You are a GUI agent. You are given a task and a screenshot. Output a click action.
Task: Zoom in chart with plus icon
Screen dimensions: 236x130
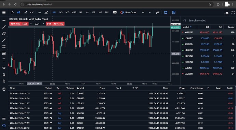pyautogui.click(x=143, y=13)
